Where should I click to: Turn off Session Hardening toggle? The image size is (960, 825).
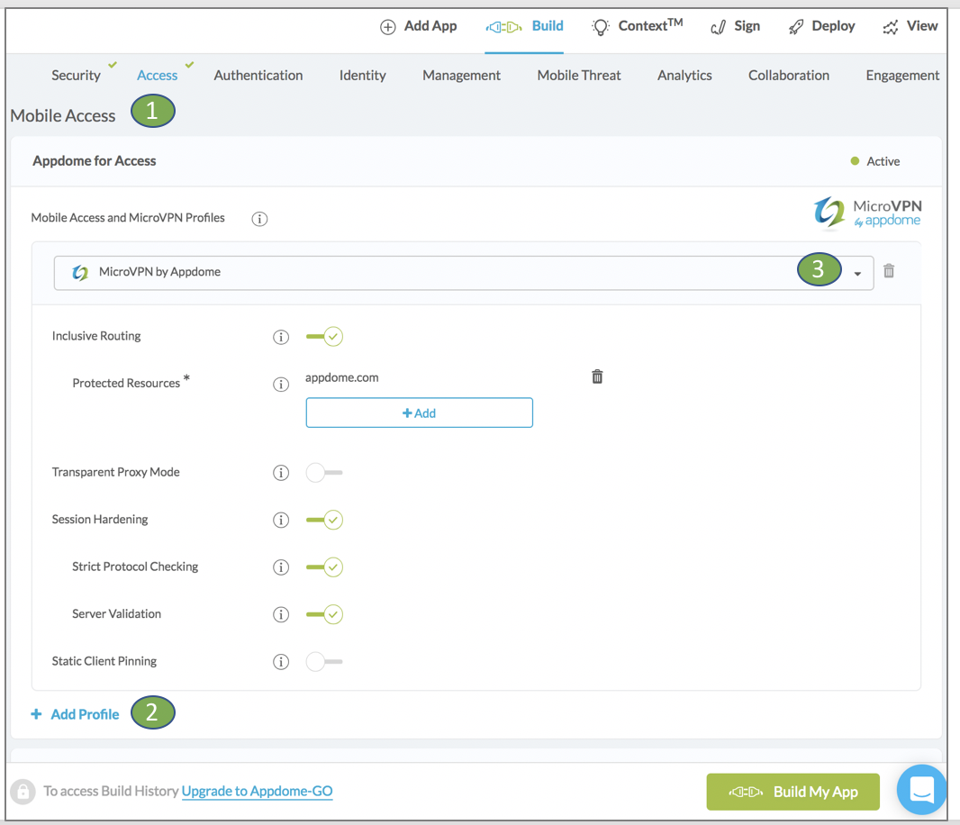pos(324,520)
